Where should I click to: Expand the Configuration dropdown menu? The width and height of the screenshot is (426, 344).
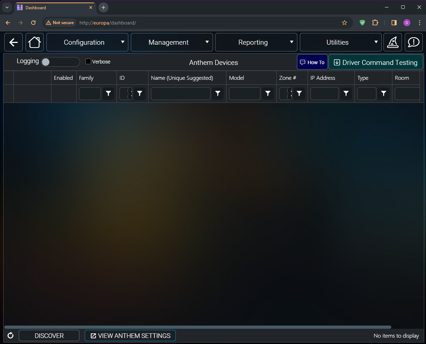pos(87,43)
